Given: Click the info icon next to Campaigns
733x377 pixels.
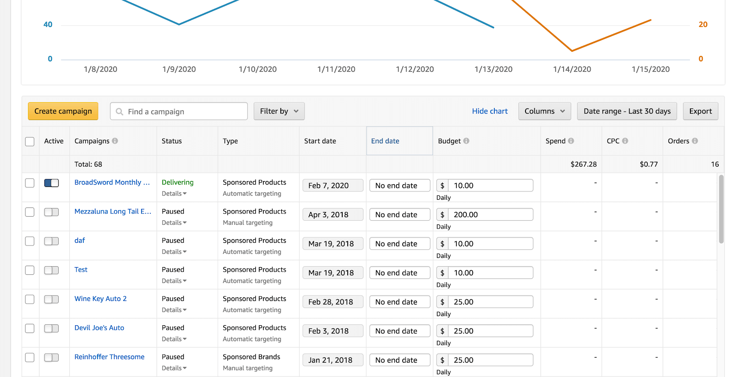Looking at the screenshot, I should tap(115, 141).
